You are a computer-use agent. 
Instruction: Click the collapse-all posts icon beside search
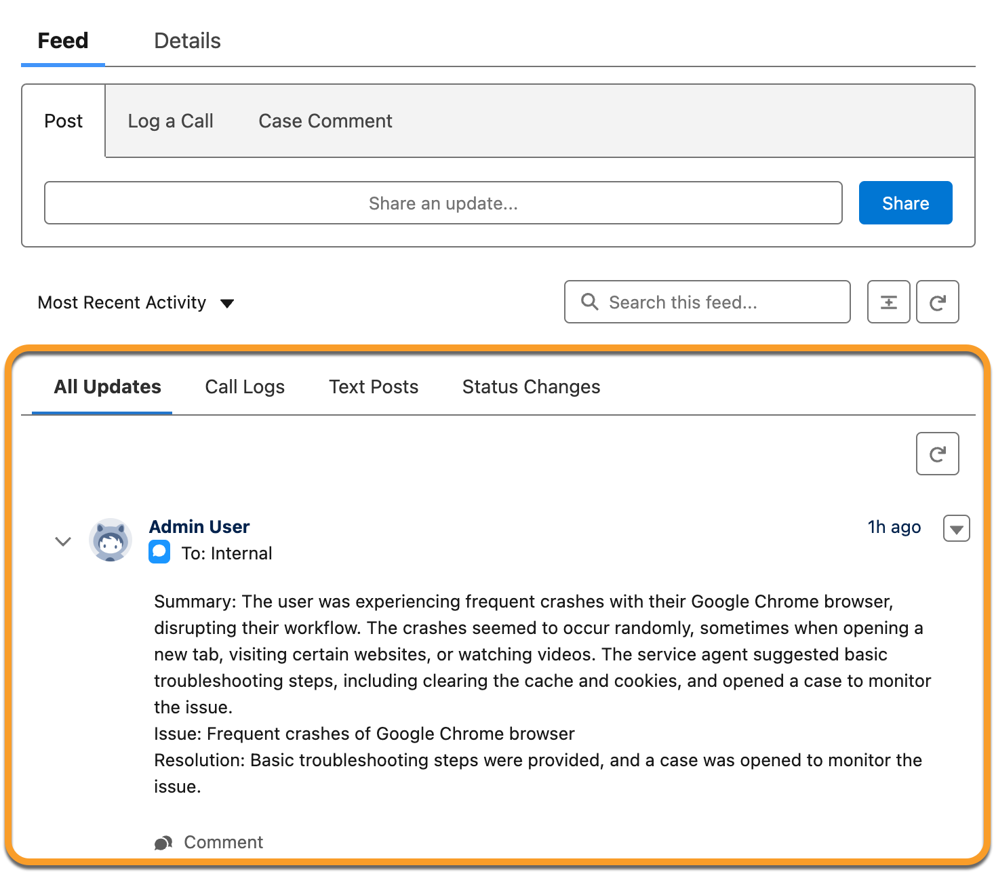(x=888, y=302)
